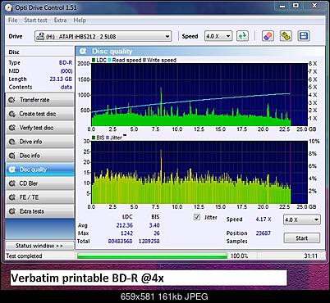The width and height of the screenshot is (330, 303).
Task: Click the Create test disc sidebar icon
Action: click(11, 114)
